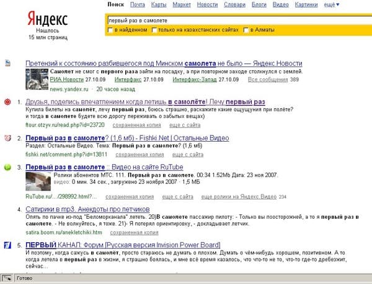Open the Fishki.Net 'Первый раз в самолете' result
Viewport: 372px width, 284px height.
(x=127, y=138)
